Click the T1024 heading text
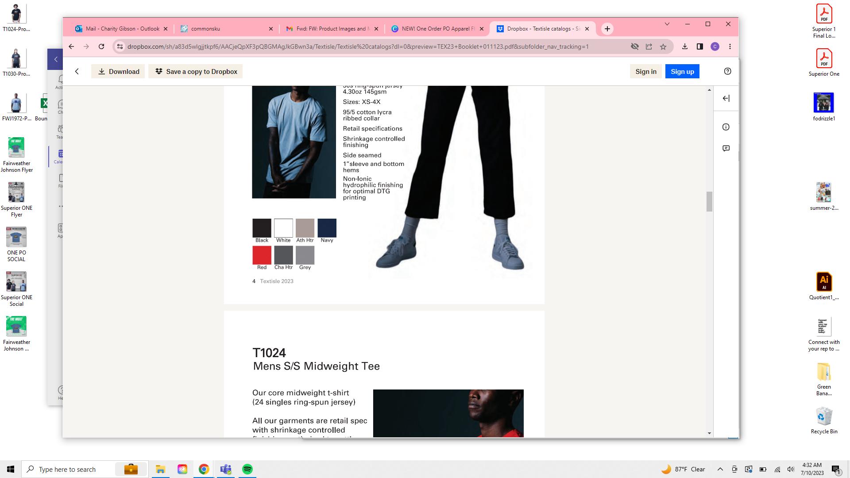Viewport: 850px width, 478px height. click(269, 353)
